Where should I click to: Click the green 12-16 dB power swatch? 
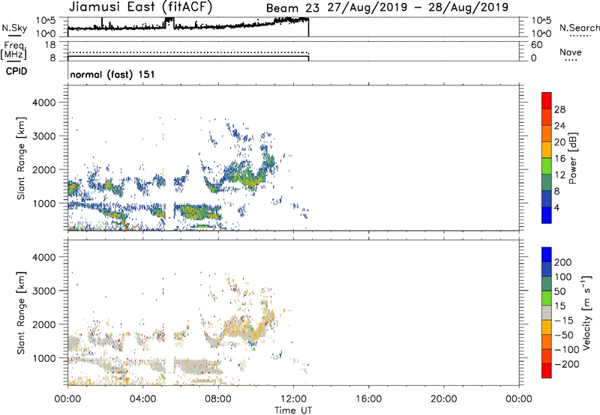pos(547,166)
